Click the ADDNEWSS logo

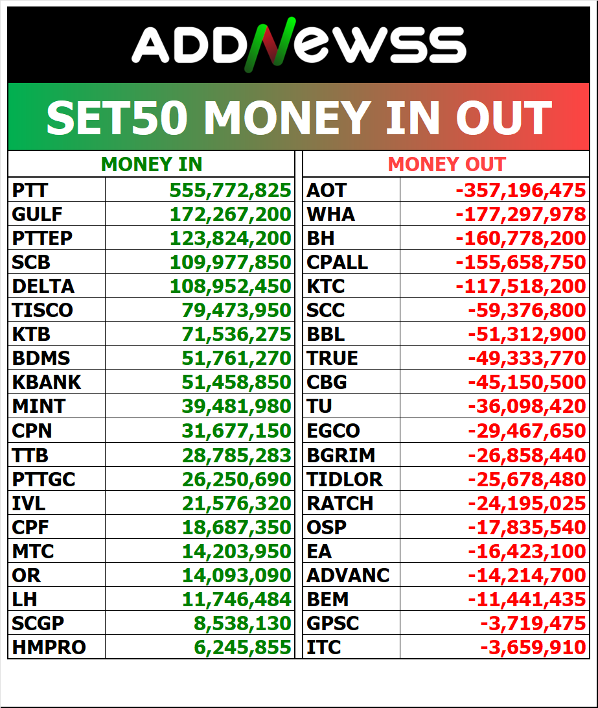[299, 45]
